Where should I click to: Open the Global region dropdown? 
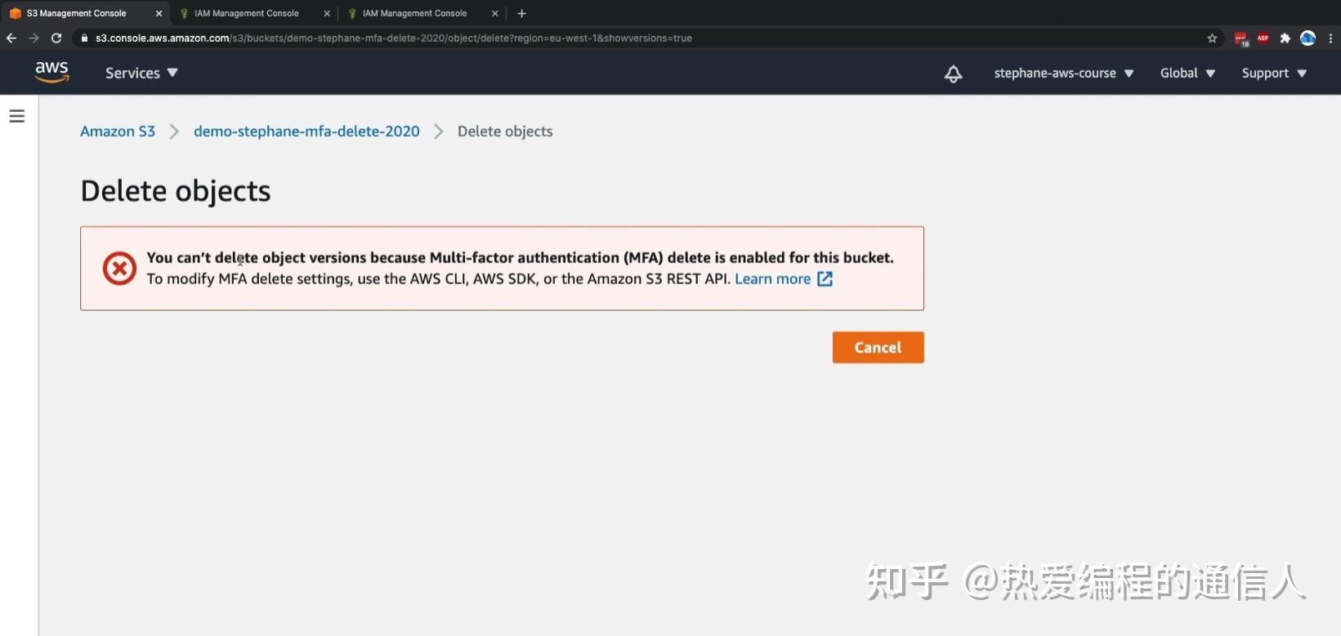point(1187,73)
